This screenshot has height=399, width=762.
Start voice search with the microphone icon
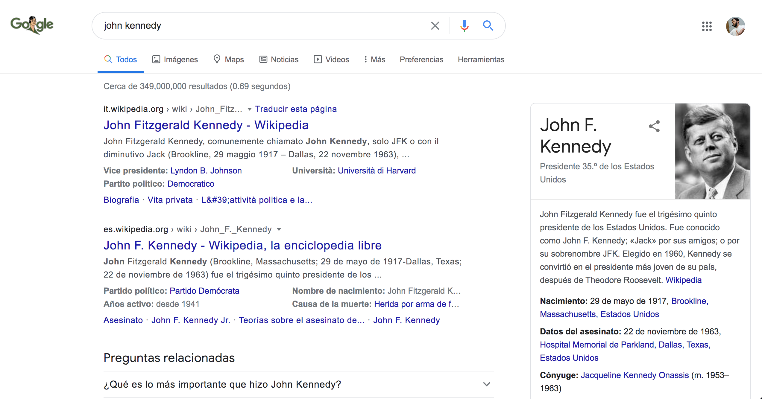pos(464,26)
